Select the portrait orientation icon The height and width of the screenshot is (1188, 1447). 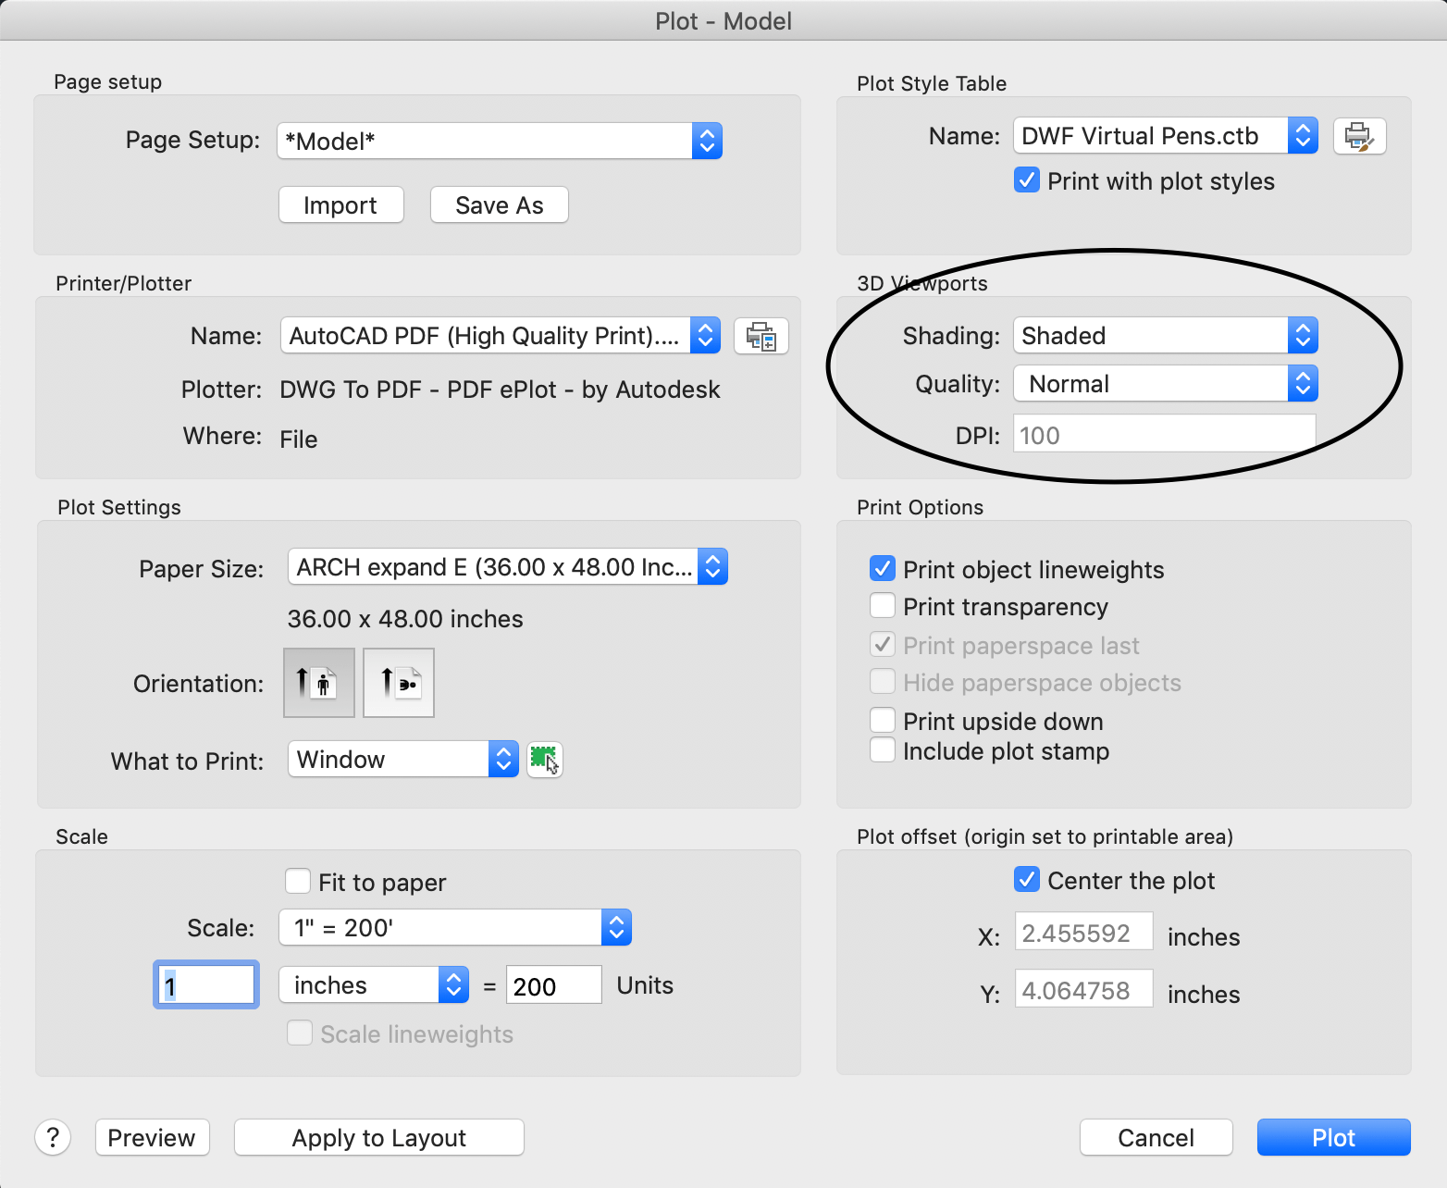click(x=318, y=683)
